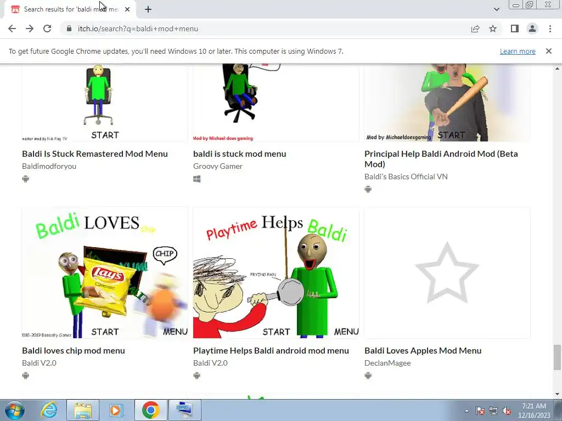Dismiss the Chrome update notification bar
Image resolution: width=562 pixels, height=421 pixels.
tap(548, 51)
